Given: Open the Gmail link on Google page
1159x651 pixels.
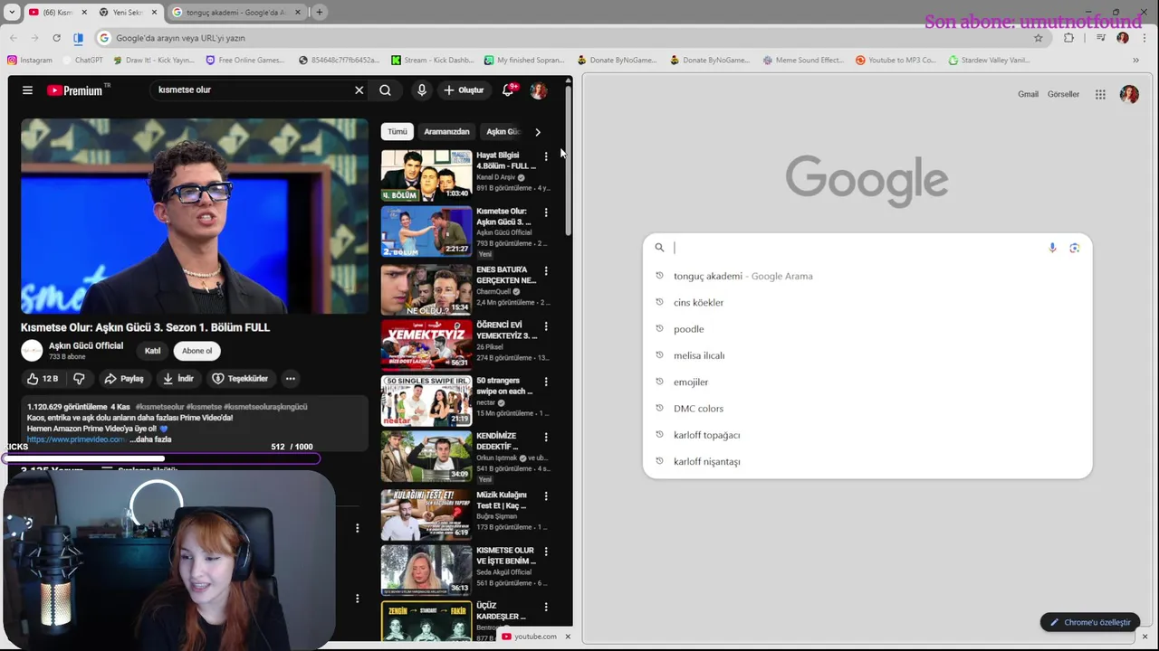Looking at the screenshot, I should point(1028,94).
